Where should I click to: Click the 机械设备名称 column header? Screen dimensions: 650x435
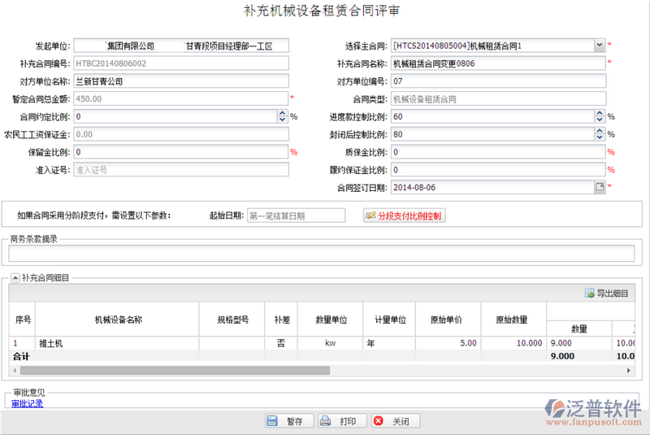(118, 320)
